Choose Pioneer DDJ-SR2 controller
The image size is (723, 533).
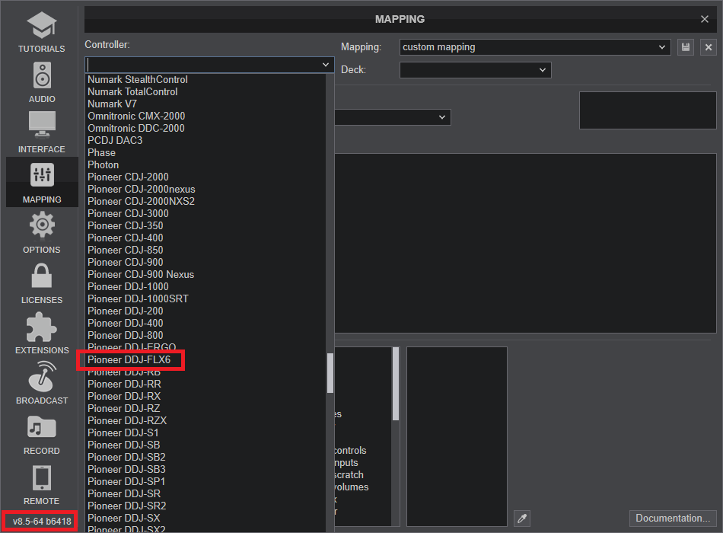coord(127,506)
